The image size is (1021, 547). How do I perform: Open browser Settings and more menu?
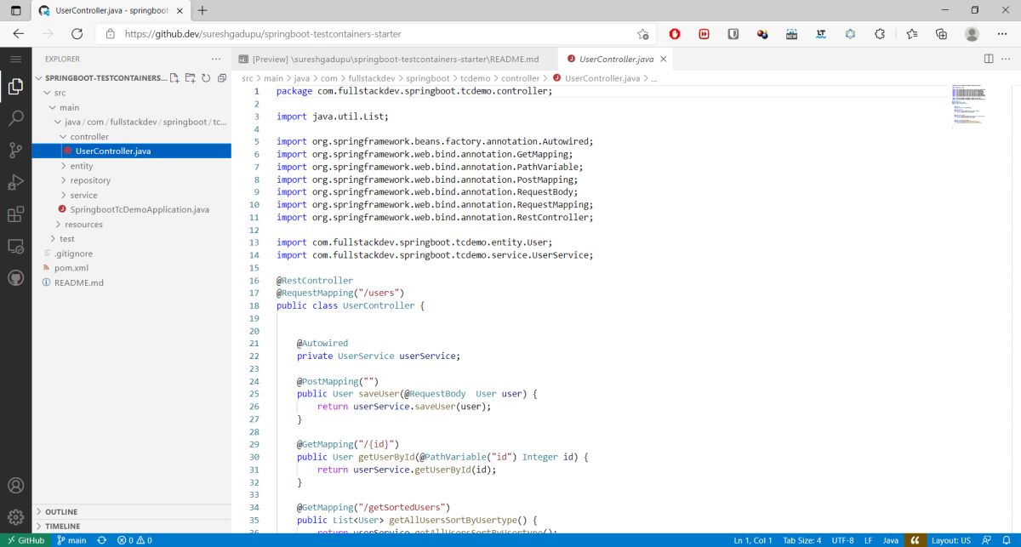click(1001, 34)
